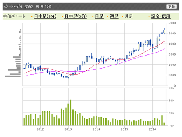
Task: Click the 0M volume axis label
Action: [x=173, y=126]
